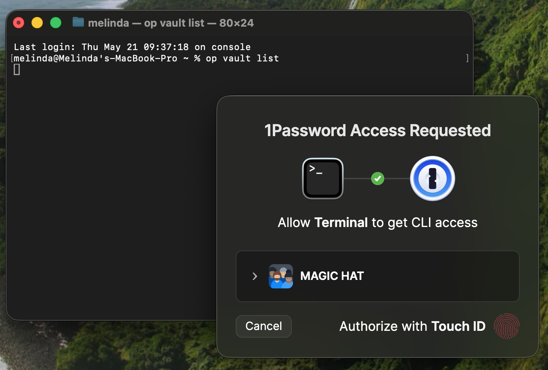Click the 'op vault list' command line
Viewport: 548px width, 370px height.
pos(146,59)
